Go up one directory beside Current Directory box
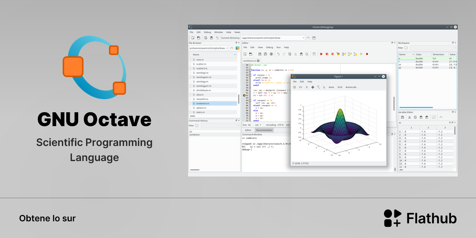Image resolution: width=476 pixels, height=238 pixels. pyautogui.click(x=308, y=38)
